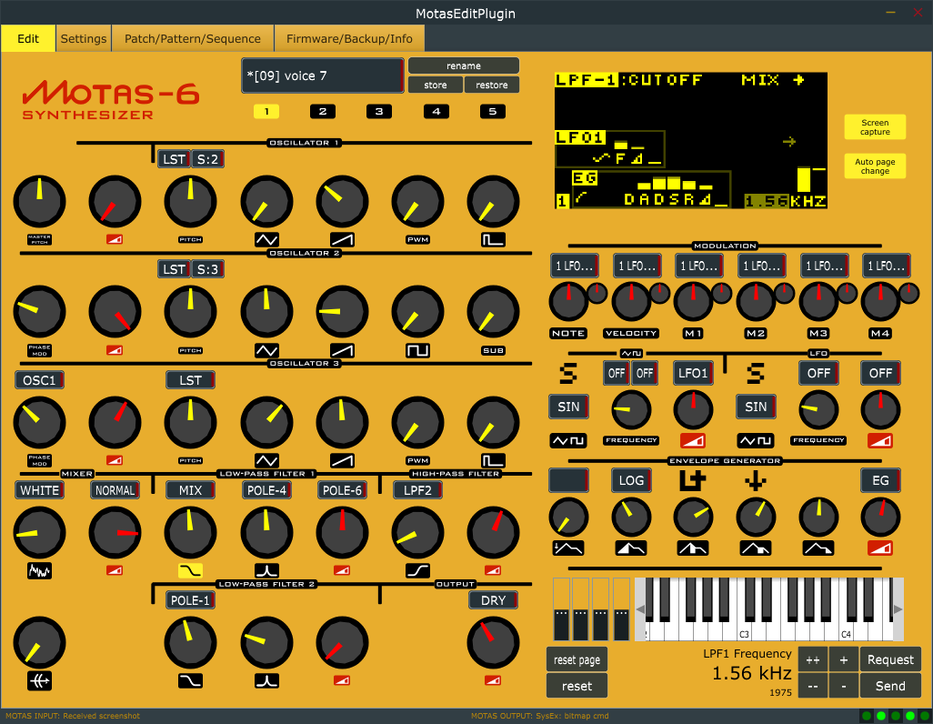Open WHITE noise type selector

point(39,490)
